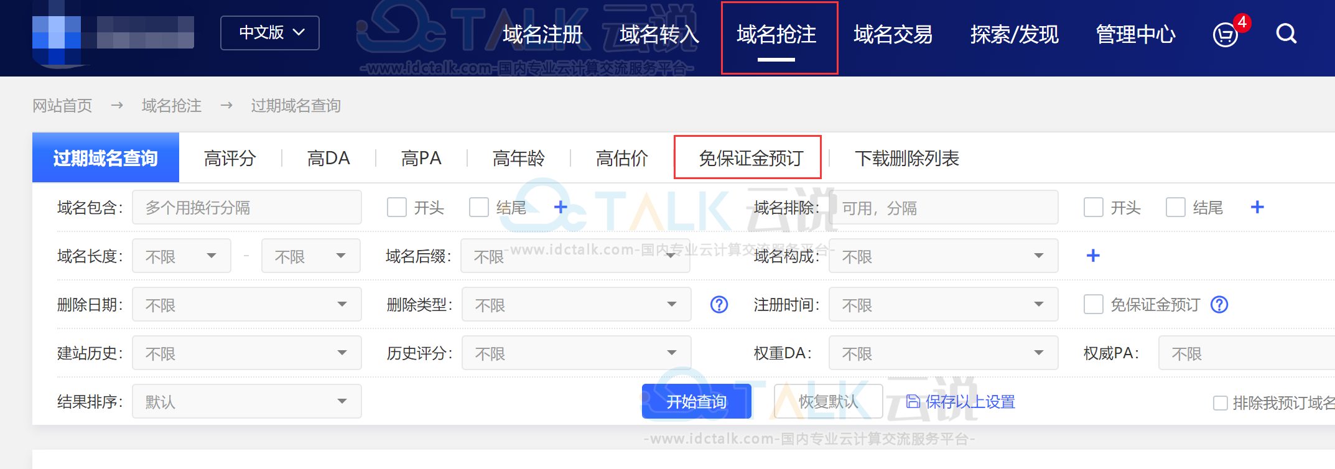This screenshot has width=1335, height=469.
Task: Click the 恢复默认 button
Action: point(829,401)
